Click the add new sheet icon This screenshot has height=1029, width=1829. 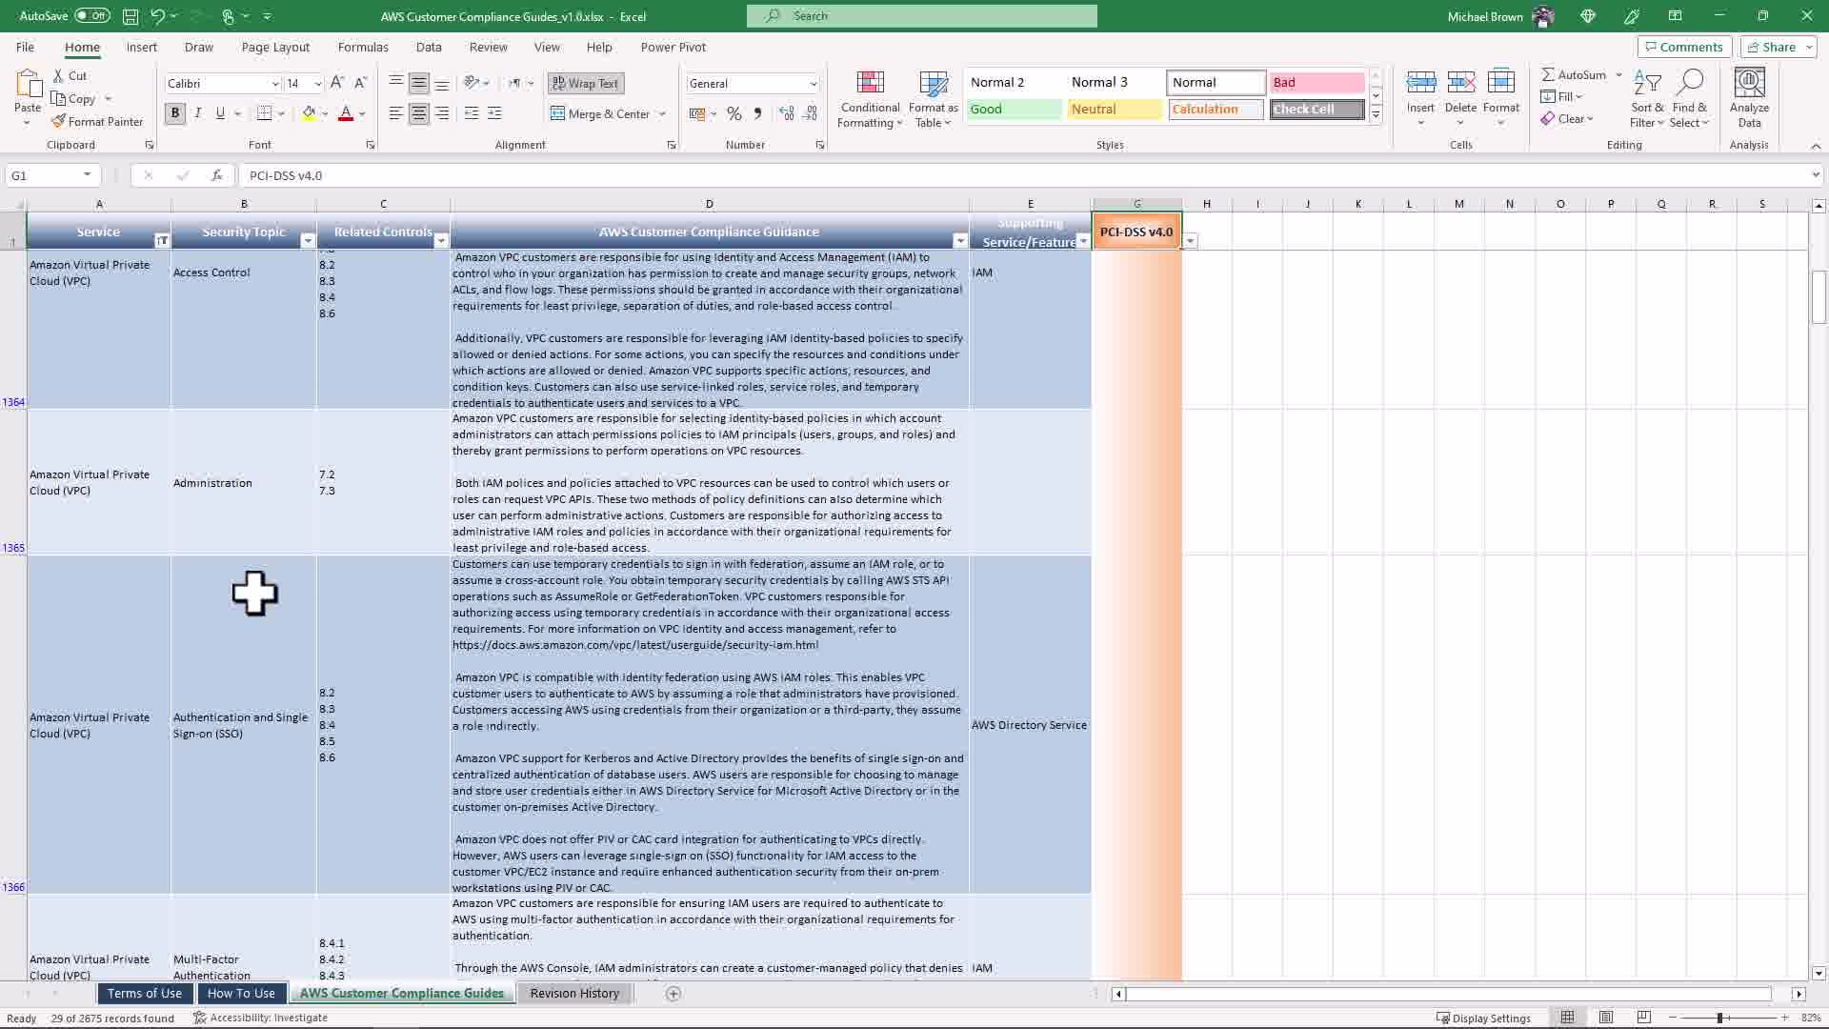coord(673,994)
